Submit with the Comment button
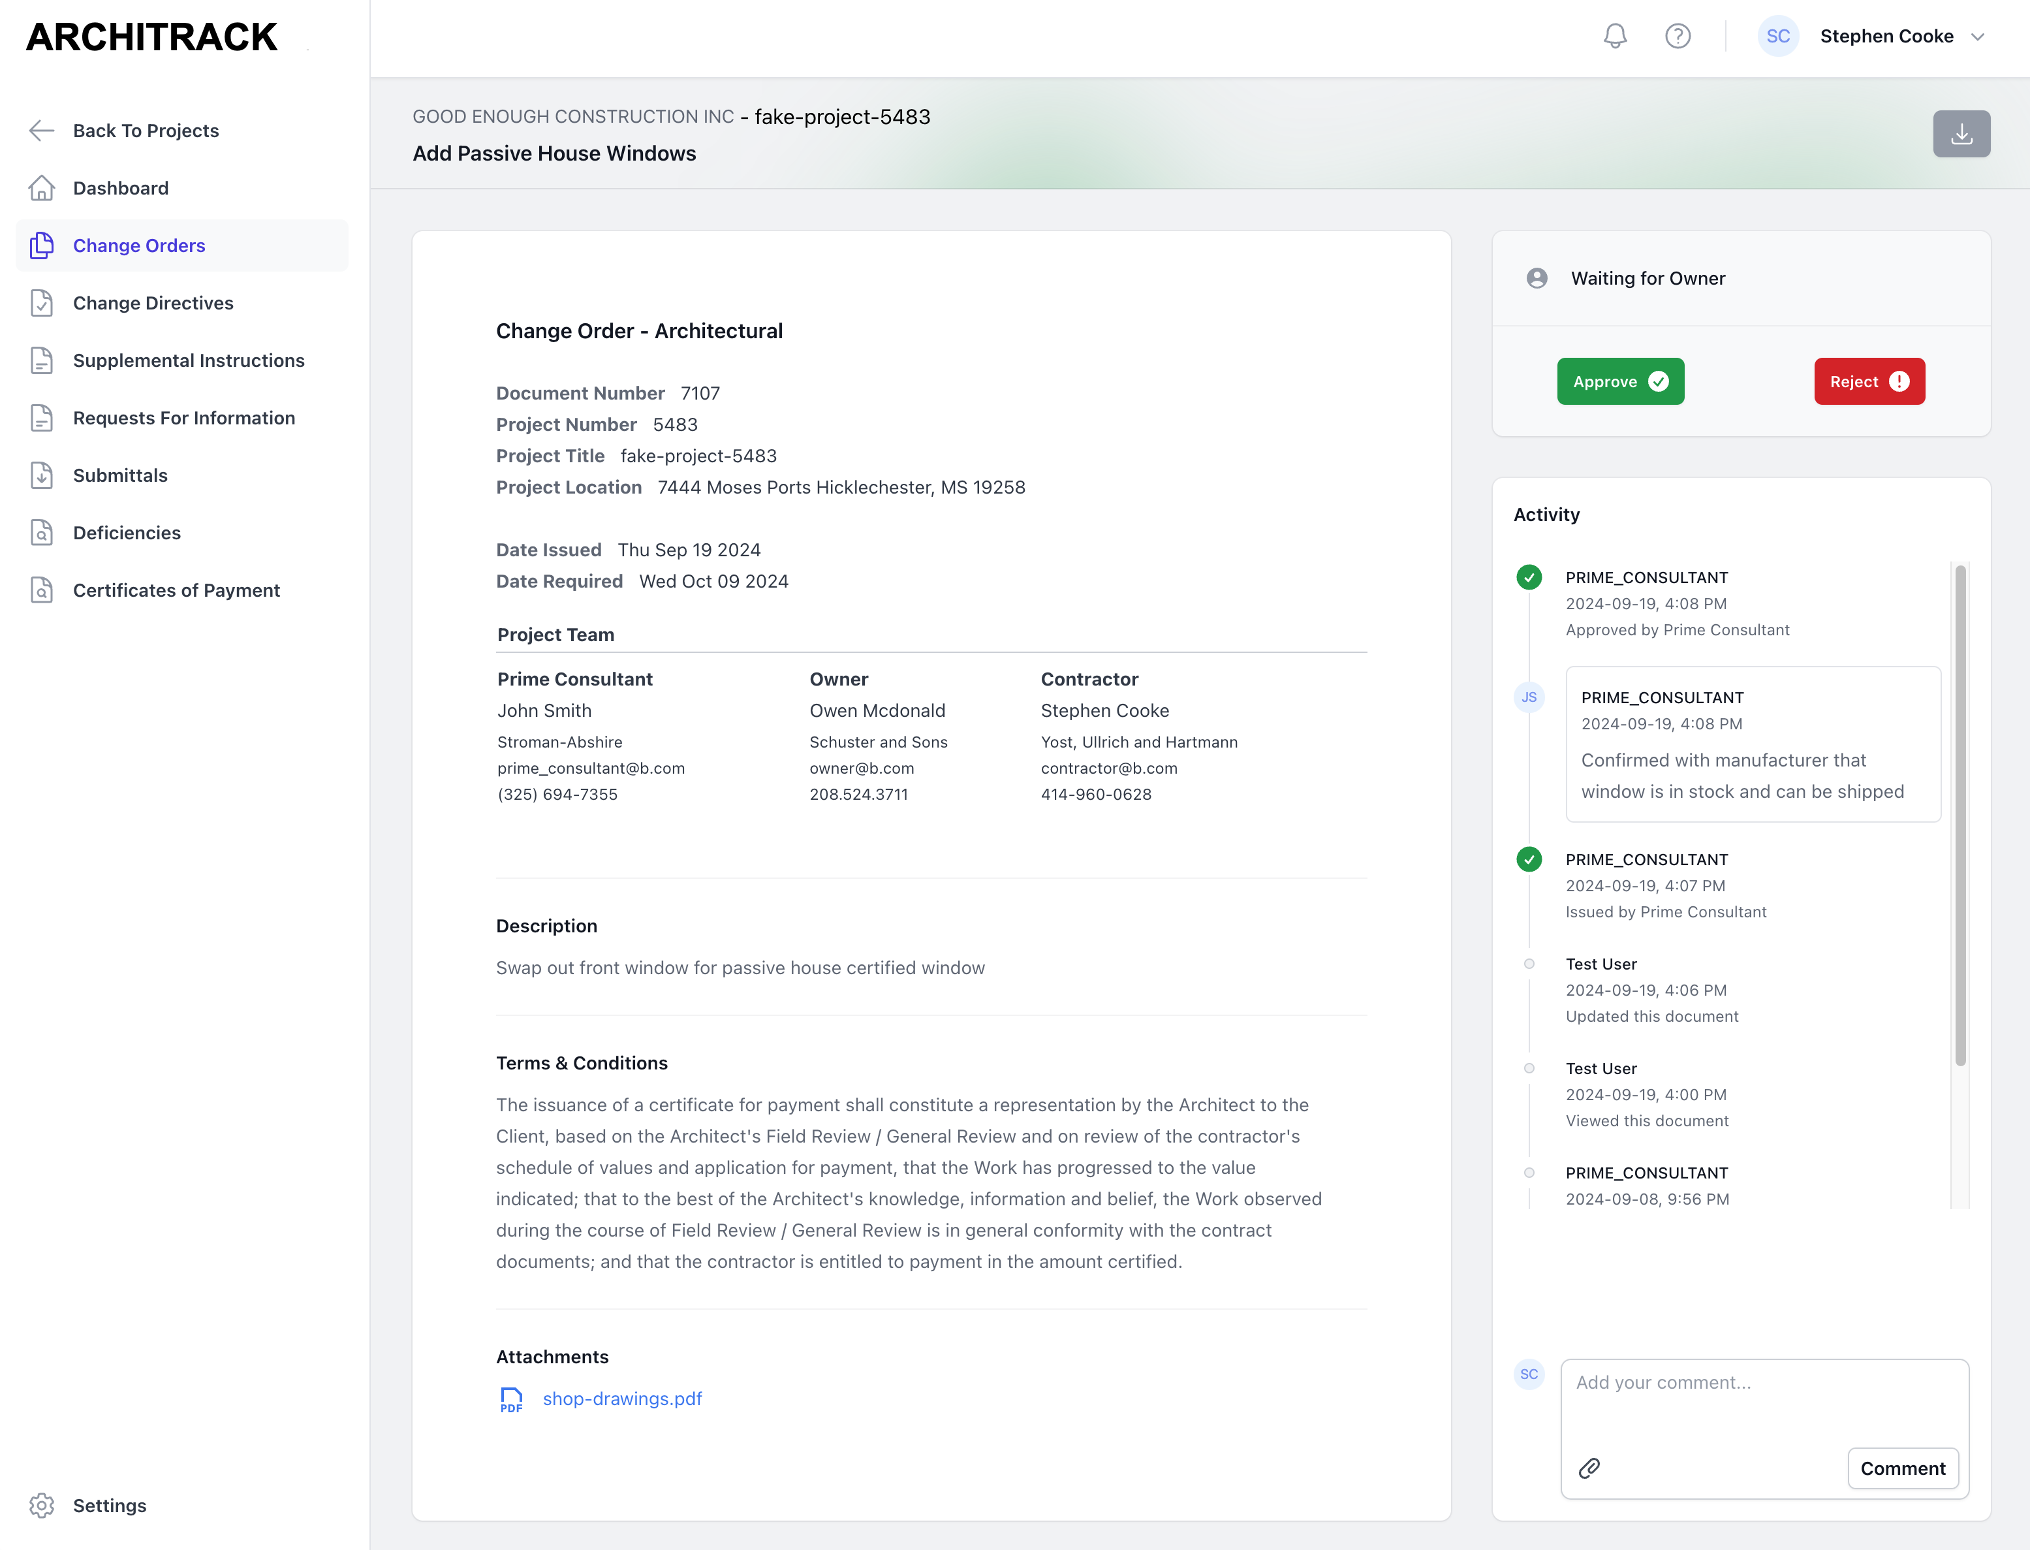Image resolution: width=2030 pixels, height=1550 pixels. coord(1903,1468)
